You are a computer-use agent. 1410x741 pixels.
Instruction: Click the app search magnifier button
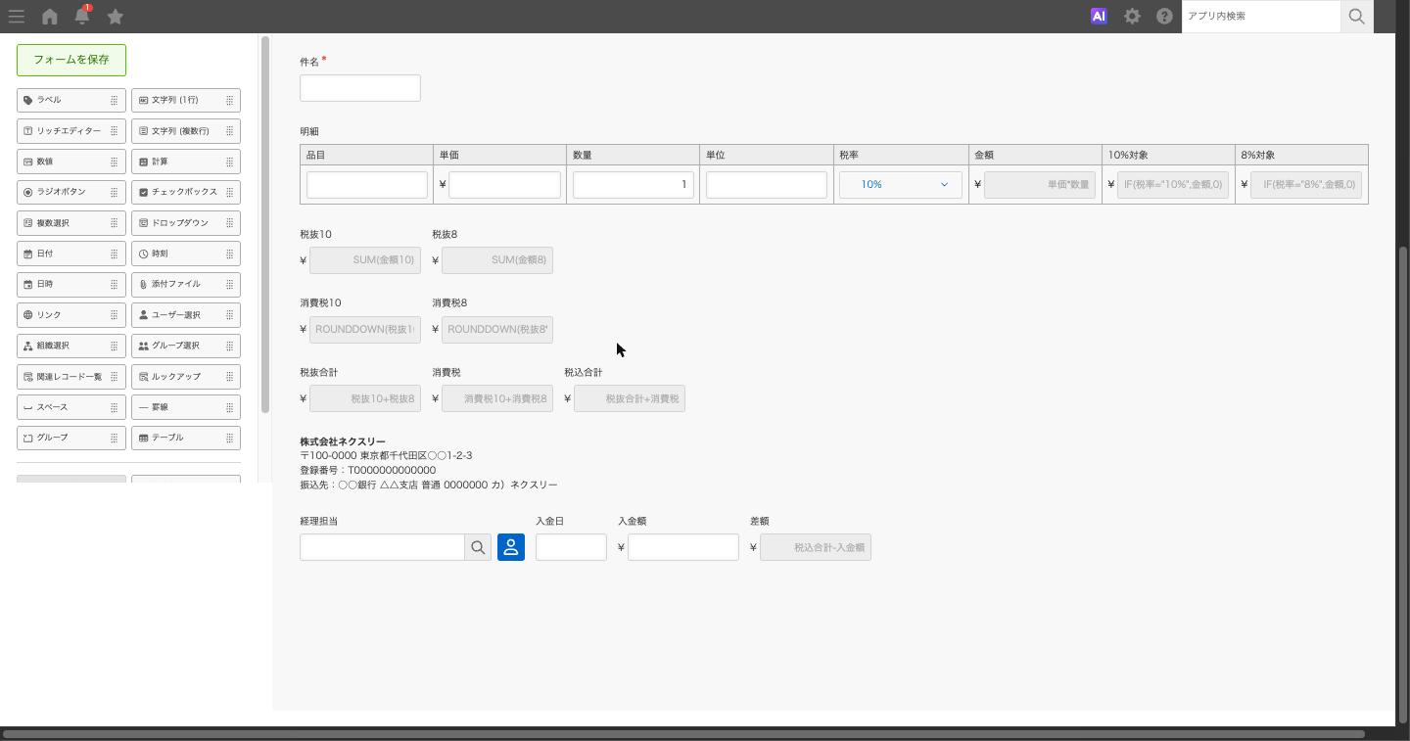click(1356, 17)
